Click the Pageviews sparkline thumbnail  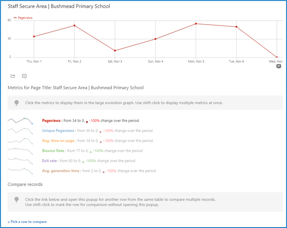pos(20,121)
